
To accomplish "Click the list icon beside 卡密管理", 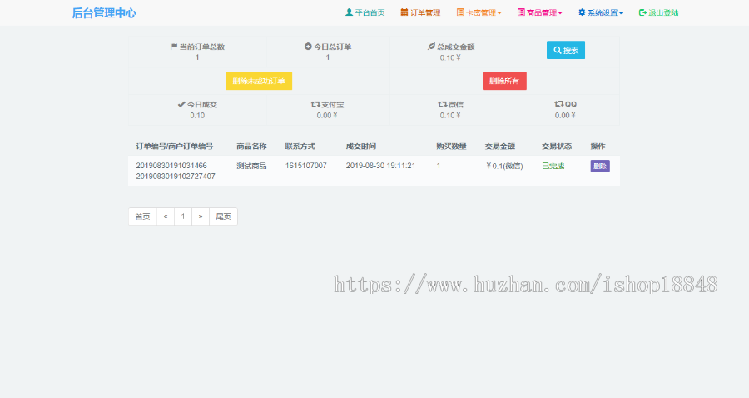I will (x=460, y=12).
